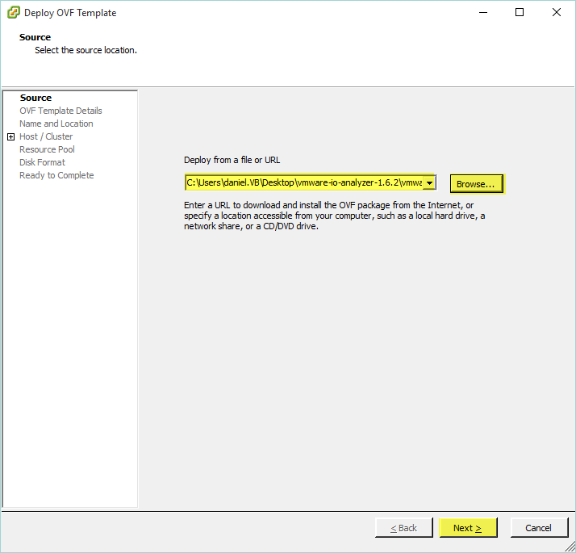Viewport: 576px width, 553px height.
Task: Select the Host / Cluster step
Action: click(x=46, y=136)
